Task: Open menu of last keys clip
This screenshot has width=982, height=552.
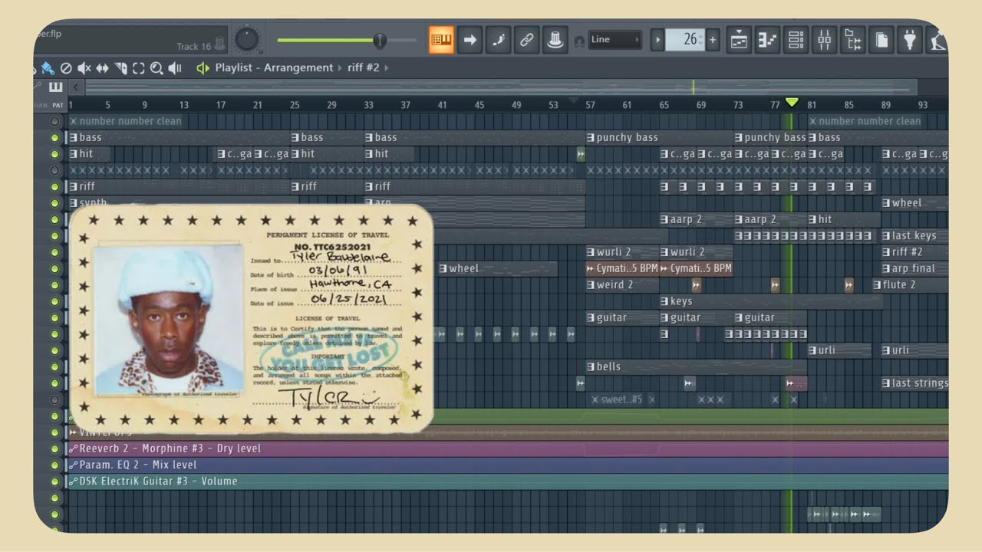Action: pyautogui.click(x=886, y=236)
